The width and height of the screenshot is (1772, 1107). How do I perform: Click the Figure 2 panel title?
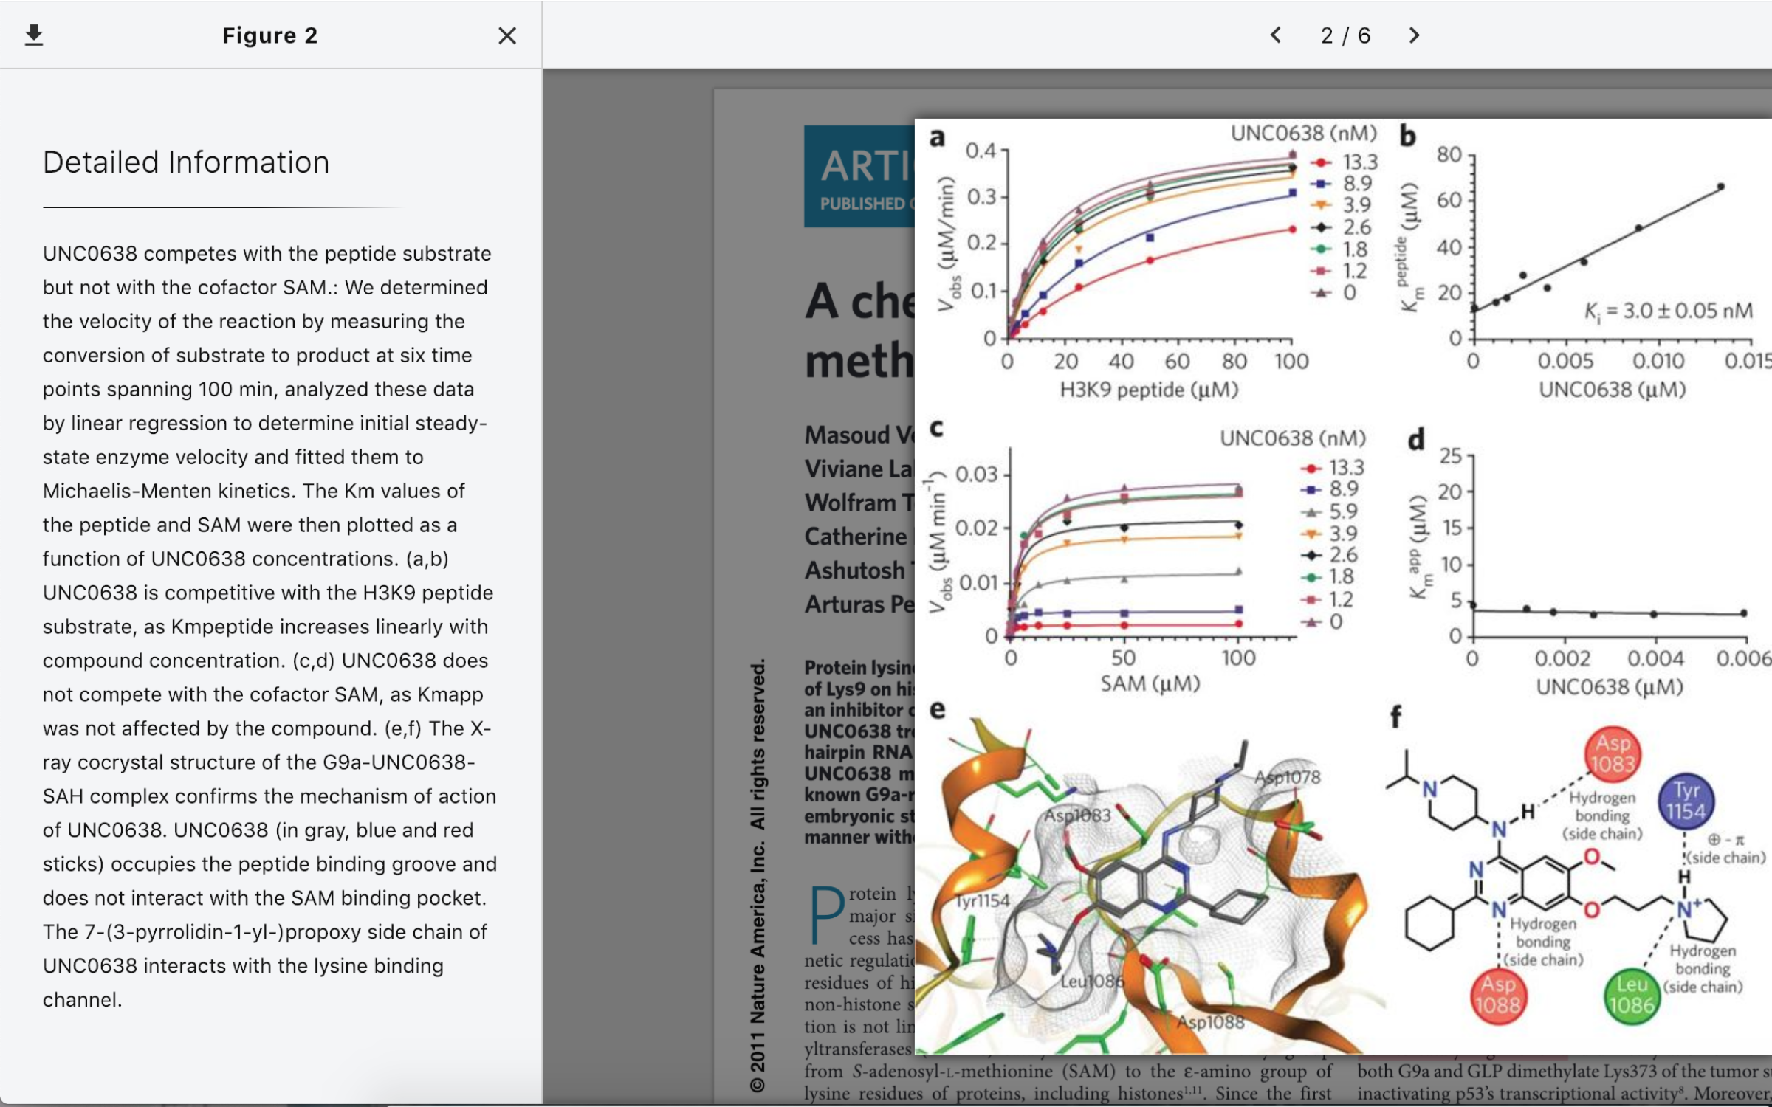click(269, 35)
